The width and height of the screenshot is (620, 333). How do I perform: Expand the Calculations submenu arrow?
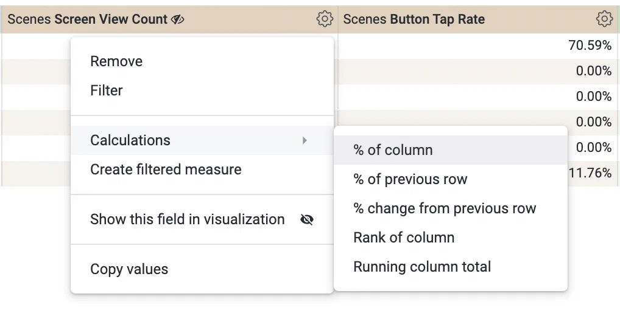[x=305, y=140]
